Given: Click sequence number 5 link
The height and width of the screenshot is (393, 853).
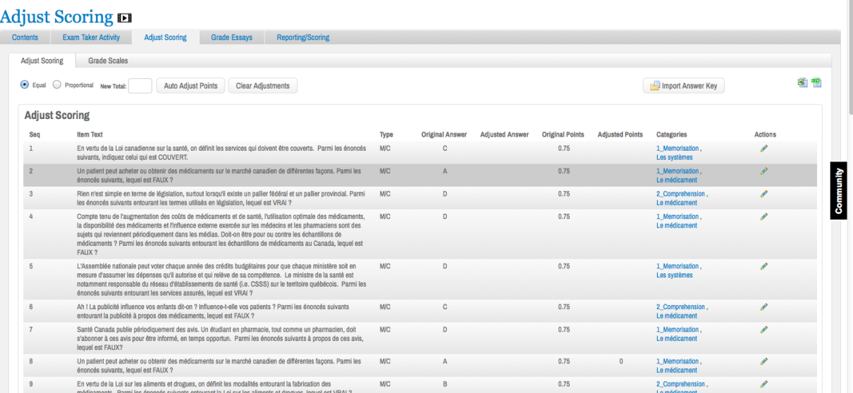Looking at the screenshot, I should 31,266.
